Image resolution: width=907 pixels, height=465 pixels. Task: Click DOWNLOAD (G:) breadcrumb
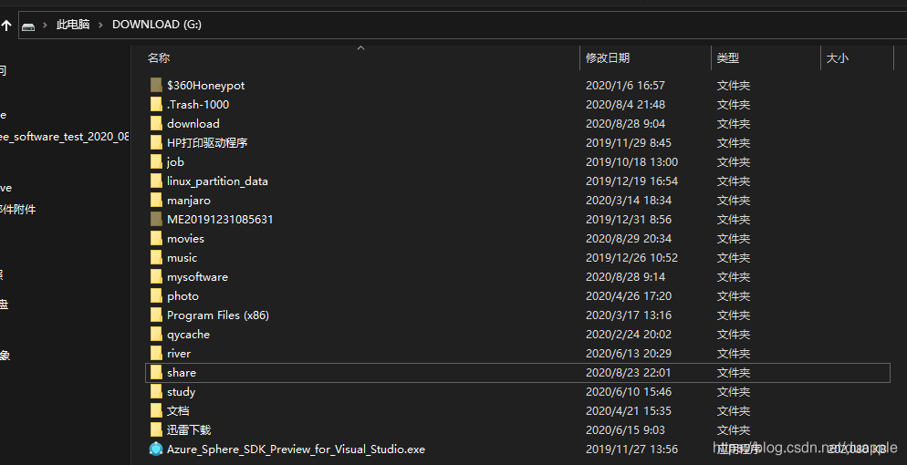pyautogui.click(x=157, y=25)
